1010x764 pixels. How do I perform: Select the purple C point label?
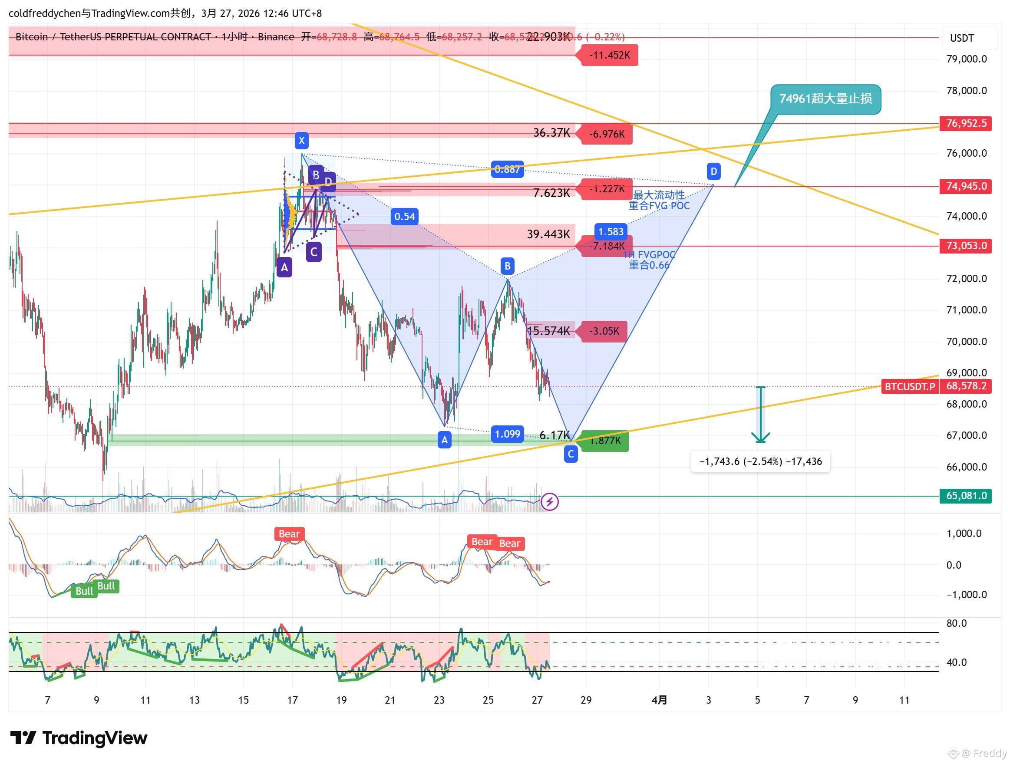coord(314,252)
